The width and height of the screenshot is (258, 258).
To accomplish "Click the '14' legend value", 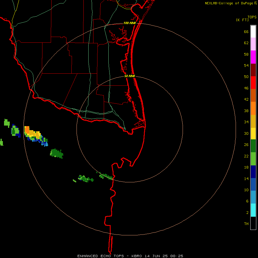I will [246, 179].
